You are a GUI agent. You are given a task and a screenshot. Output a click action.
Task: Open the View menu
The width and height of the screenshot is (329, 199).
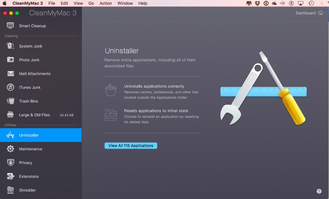tap(78, 3)
